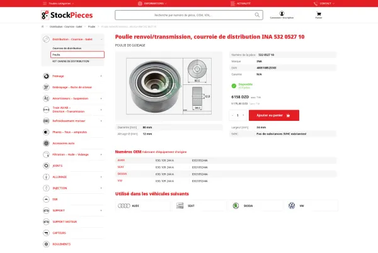Viewport: 378px width, 253px height.
Task: Expand the Freinage category arrow
Action: [x=101, y=76]
